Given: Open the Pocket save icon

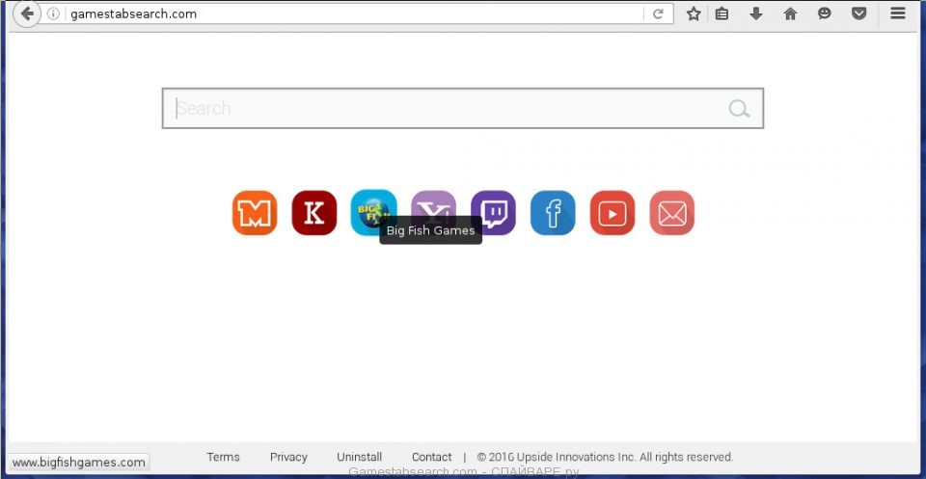Looking at the screenshot, I should (x=858, y=13).
